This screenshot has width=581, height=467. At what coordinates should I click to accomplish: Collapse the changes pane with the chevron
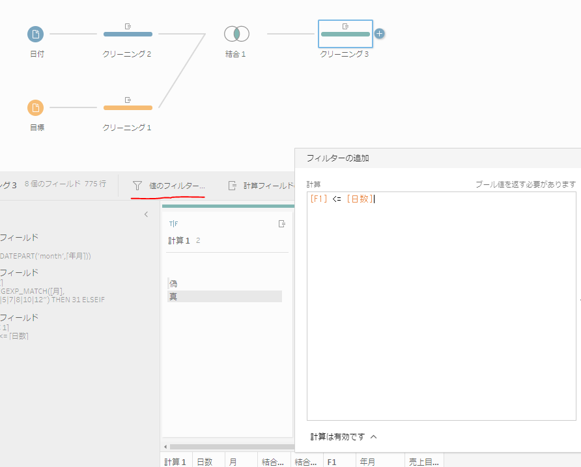tap(146, 214)
